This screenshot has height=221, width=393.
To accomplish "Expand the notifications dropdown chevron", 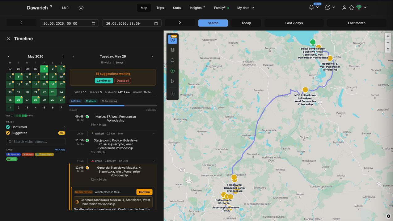I will [x=317, y=7].
